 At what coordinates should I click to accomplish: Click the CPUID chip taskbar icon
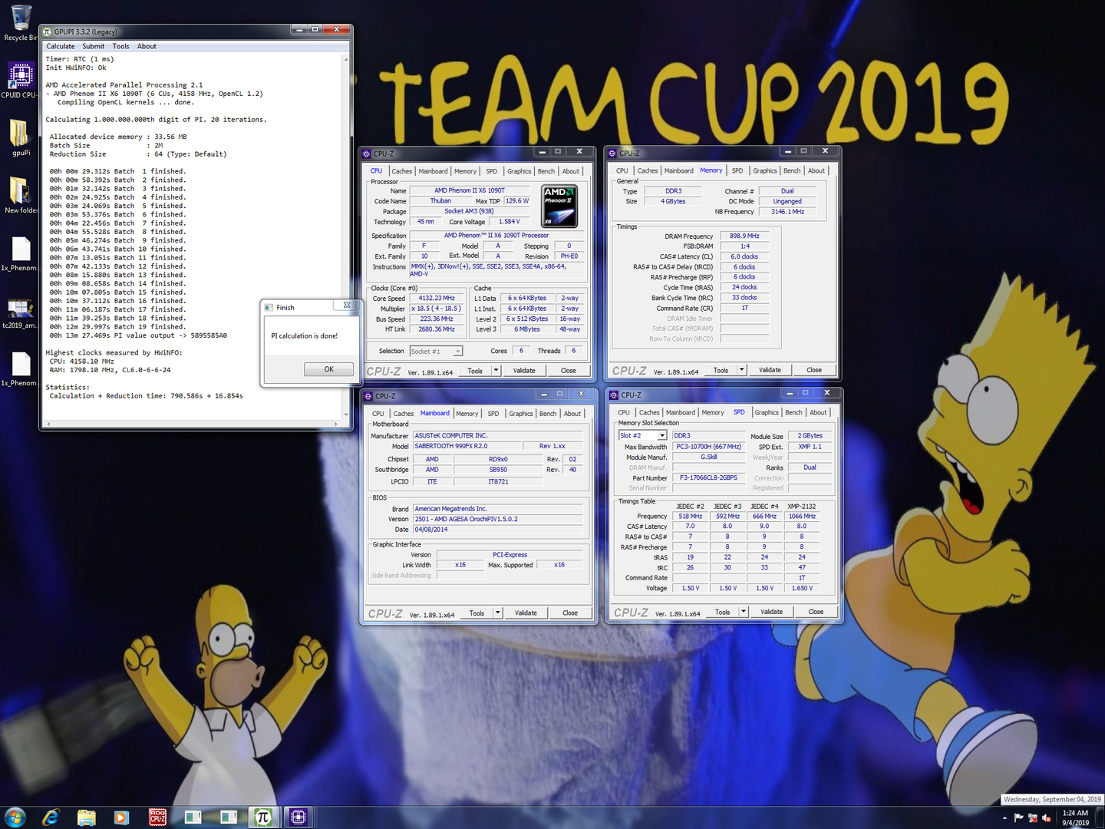click(x=299, y=817)
